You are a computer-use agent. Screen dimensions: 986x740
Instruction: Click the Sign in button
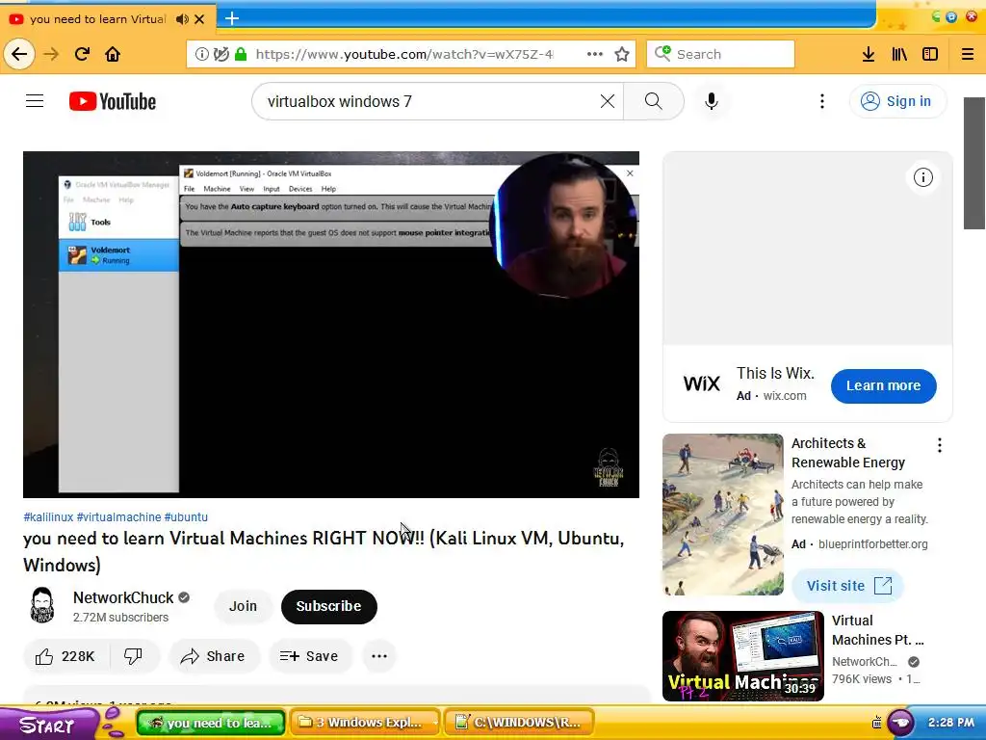pyautogui.click(x=897, y=101)
